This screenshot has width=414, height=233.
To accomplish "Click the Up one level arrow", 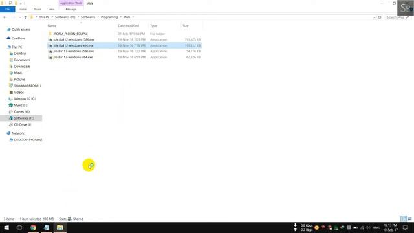I will click(25, 17).
